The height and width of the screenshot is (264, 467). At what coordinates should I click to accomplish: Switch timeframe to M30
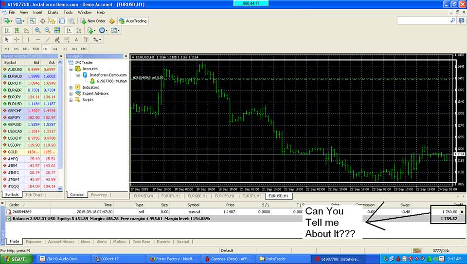(x=36, y=49)
